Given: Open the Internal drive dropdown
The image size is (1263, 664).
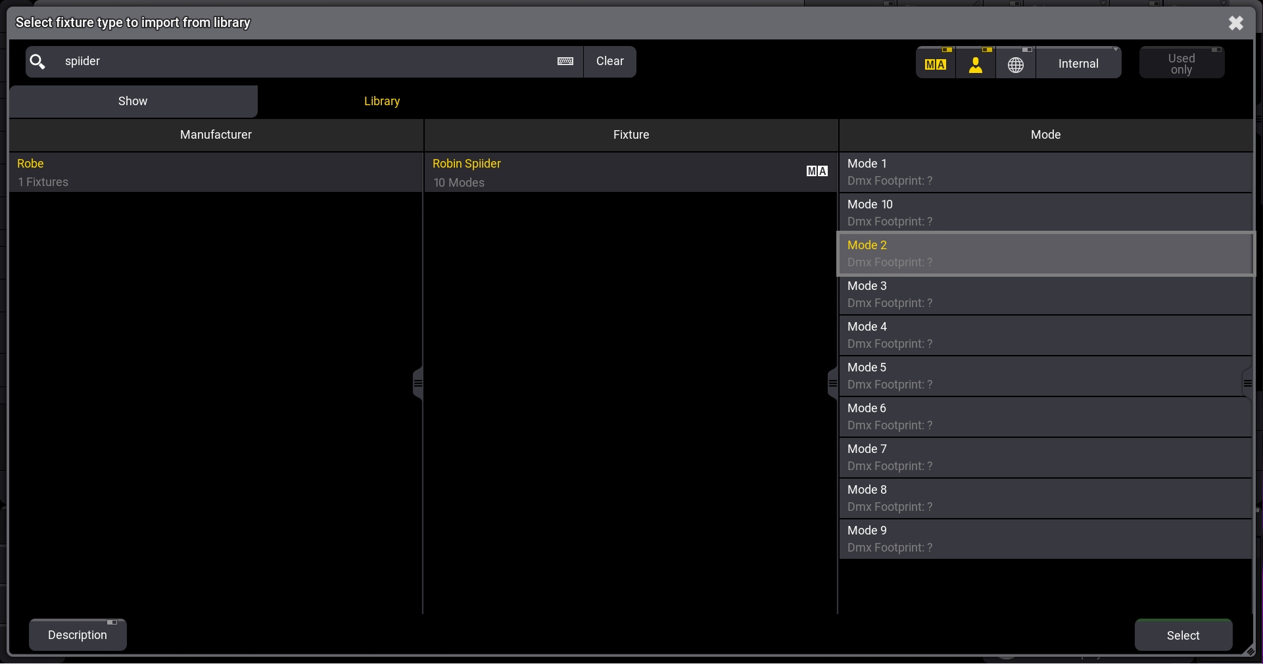Looking at the screenshot, I should point(1078,63).
